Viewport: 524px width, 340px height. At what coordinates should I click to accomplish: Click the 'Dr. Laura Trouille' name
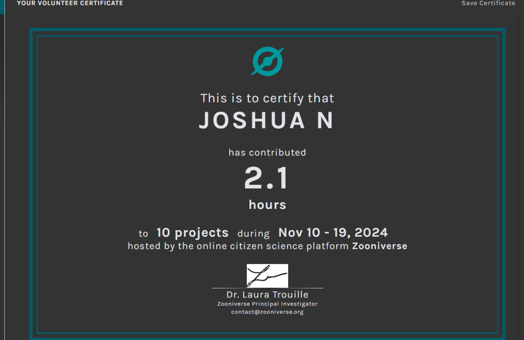point(267,295)
